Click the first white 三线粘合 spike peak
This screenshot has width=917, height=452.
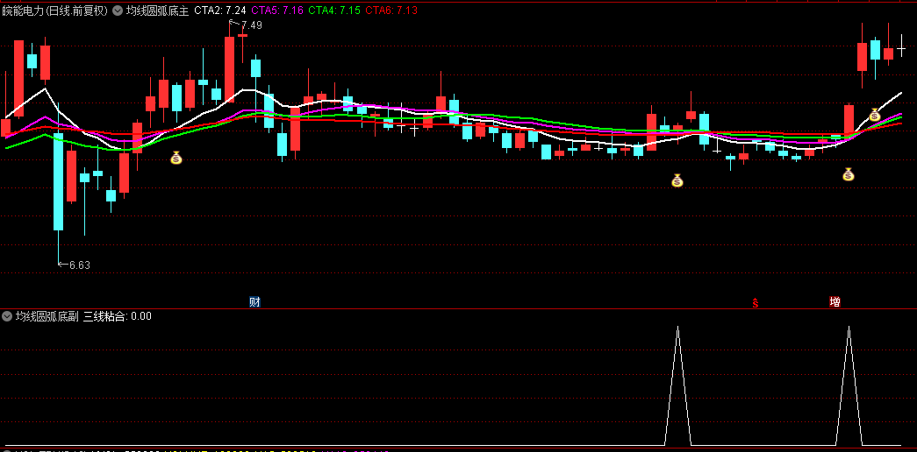(x=677, y=328)
